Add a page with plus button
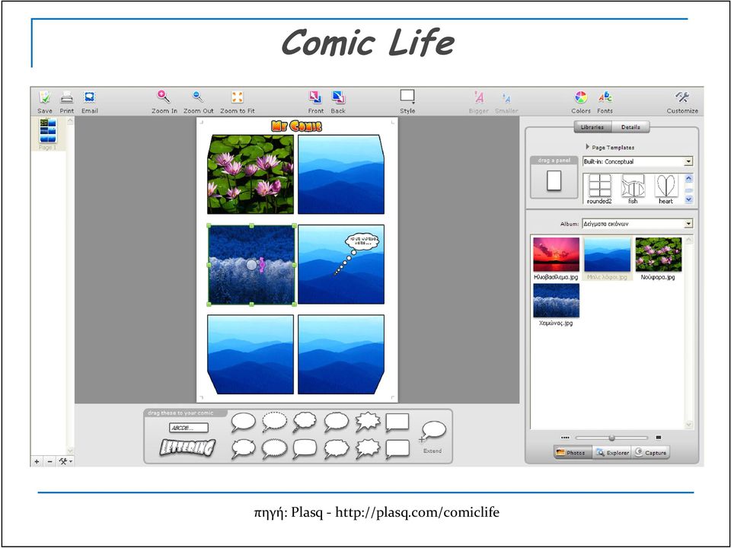This screenshot has height=548, width=731. click(37, 461)
